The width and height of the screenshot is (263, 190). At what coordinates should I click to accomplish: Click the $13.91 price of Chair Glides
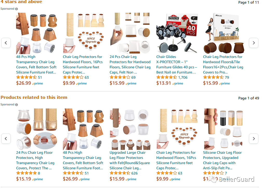(164, 83)
